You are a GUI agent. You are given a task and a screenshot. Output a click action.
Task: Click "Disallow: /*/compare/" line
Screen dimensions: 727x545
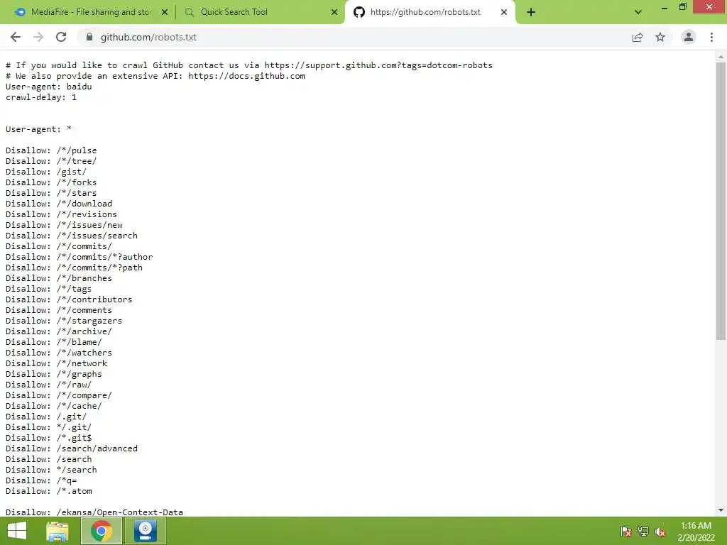(59, 396)
